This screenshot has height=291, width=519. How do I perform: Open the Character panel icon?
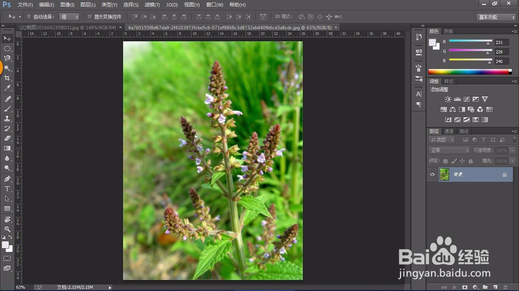[x=419, y=94]
